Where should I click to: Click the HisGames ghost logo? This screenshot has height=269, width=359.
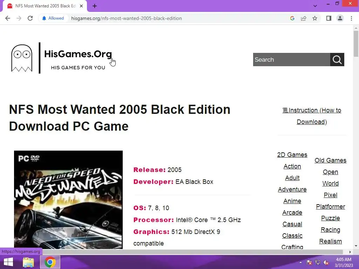pyautogui.click(x=22, y=58)
